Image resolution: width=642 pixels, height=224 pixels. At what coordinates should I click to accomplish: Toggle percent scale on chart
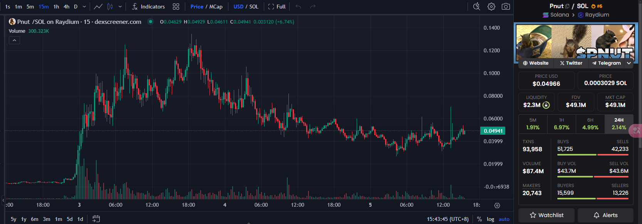[x=479, y=219]
